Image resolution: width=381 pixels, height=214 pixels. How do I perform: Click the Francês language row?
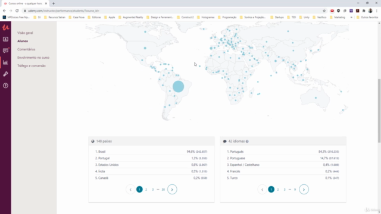pyautogui.click(x=283, y=171)
